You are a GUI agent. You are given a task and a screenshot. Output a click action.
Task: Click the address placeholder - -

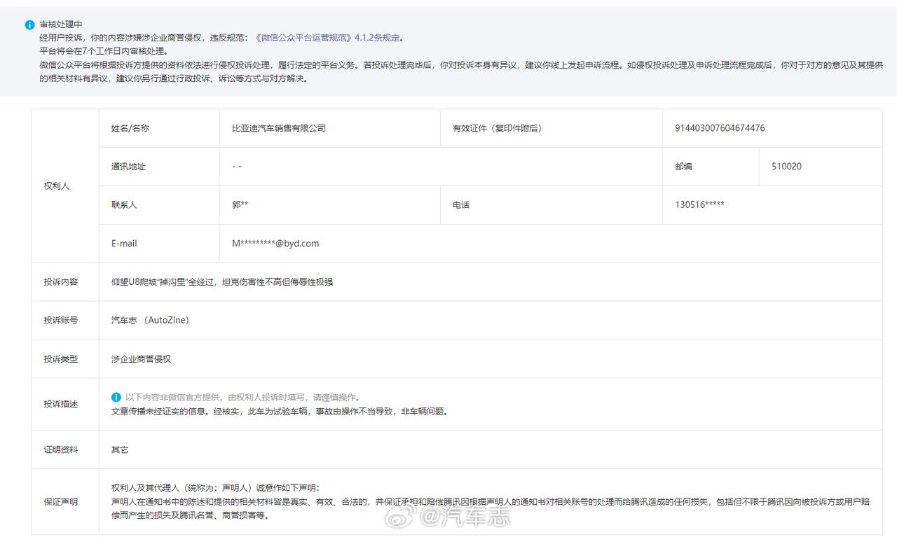click(x=237, y=167)
